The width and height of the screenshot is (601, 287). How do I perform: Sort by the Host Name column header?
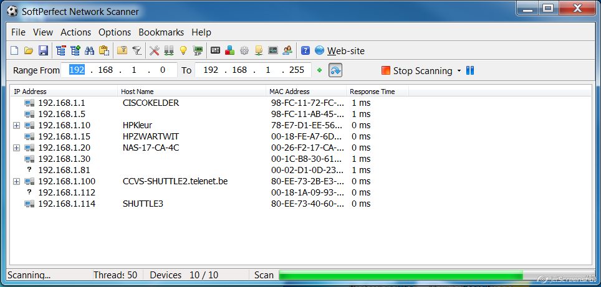[x=191, y=92]
